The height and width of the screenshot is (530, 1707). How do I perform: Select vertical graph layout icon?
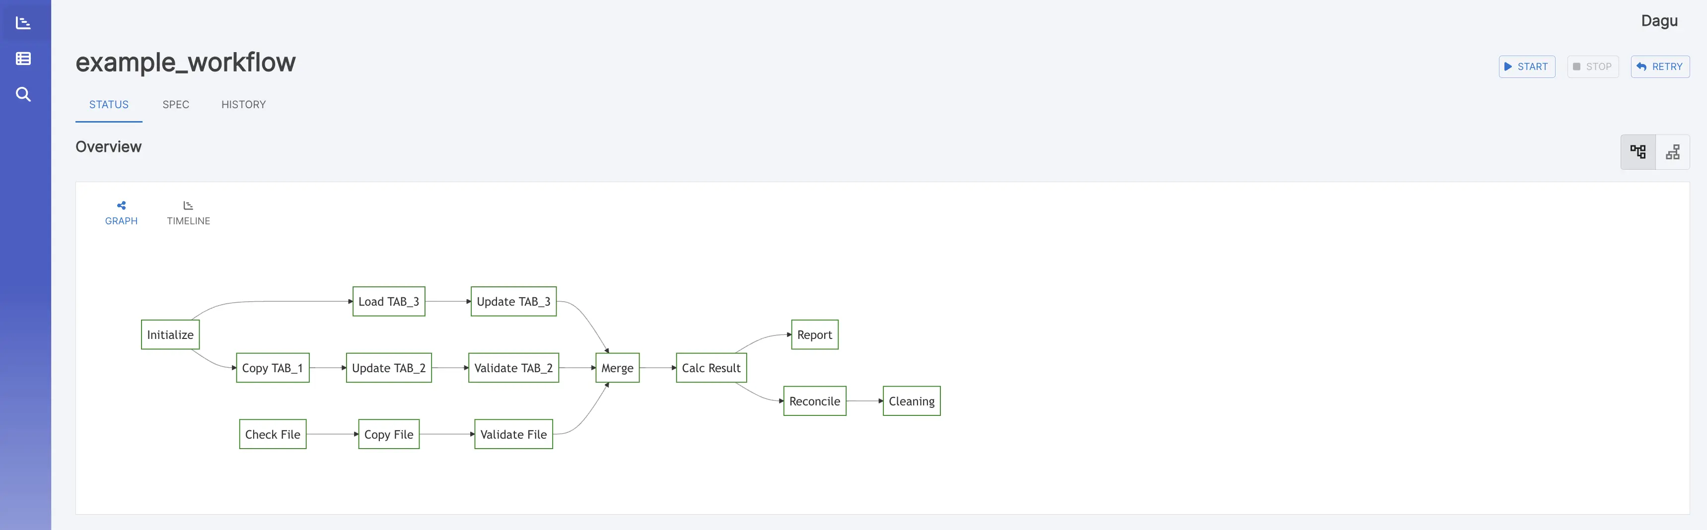click(x=1673, y=152)
